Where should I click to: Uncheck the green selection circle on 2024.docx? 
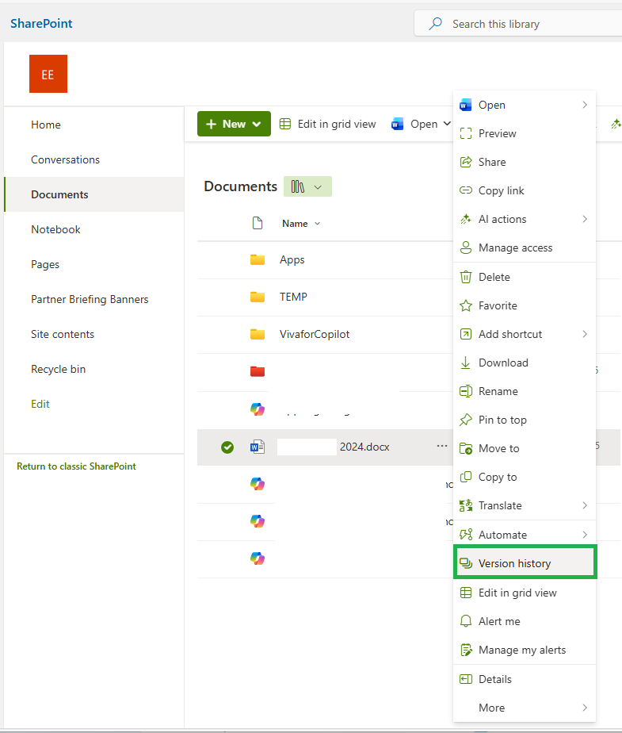227,447
